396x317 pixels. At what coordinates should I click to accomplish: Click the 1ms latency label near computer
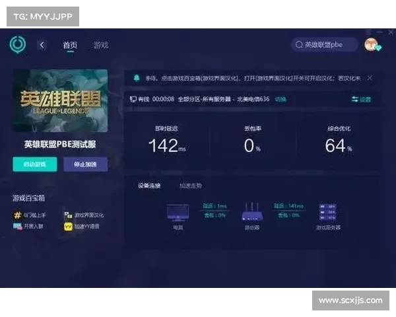click(215, 206)
